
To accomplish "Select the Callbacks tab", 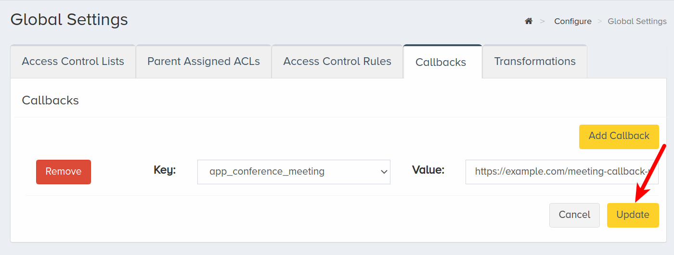I will (441, 62).
